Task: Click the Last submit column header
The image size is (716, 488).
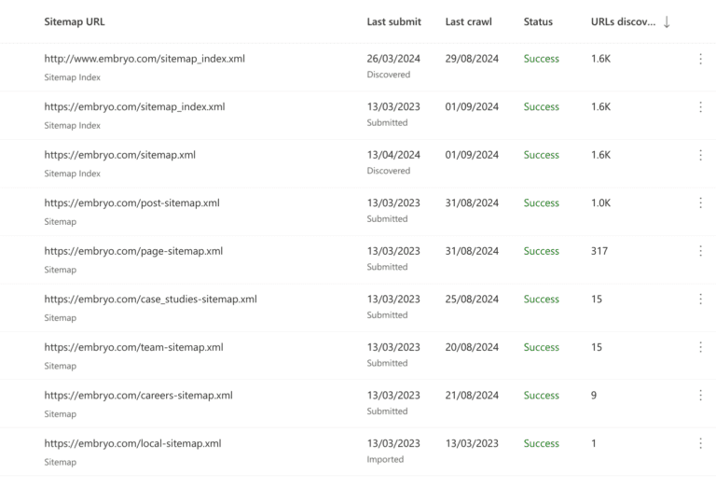Action: point(393,21)
